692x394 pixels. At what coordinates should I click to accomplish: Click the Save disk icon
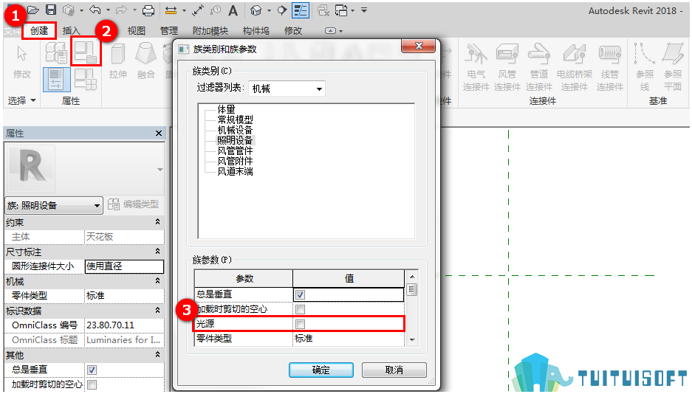51,10
